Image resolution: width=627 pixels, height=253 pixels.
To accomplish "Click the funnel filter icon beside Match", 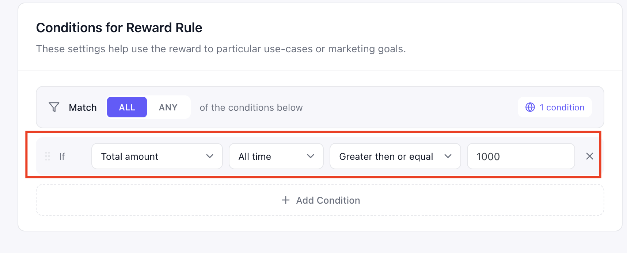I will coord(54,107).
